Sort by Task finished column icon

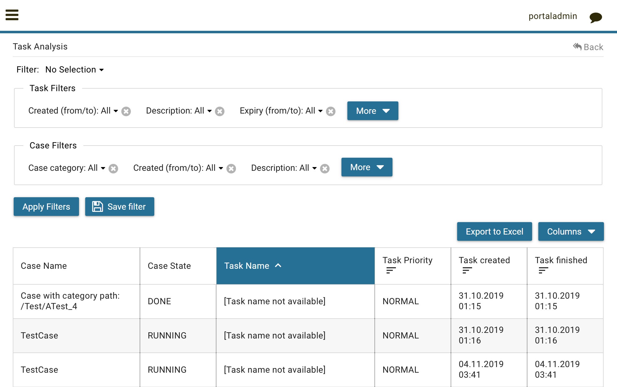coord(543,270)
